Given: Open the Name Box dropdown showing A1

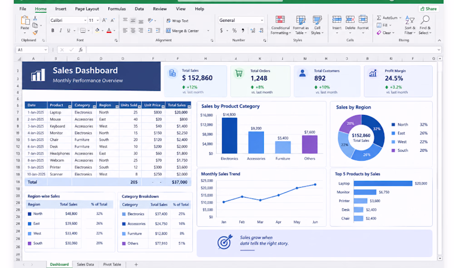Looking at the screenshot, I should pos(46,50).
